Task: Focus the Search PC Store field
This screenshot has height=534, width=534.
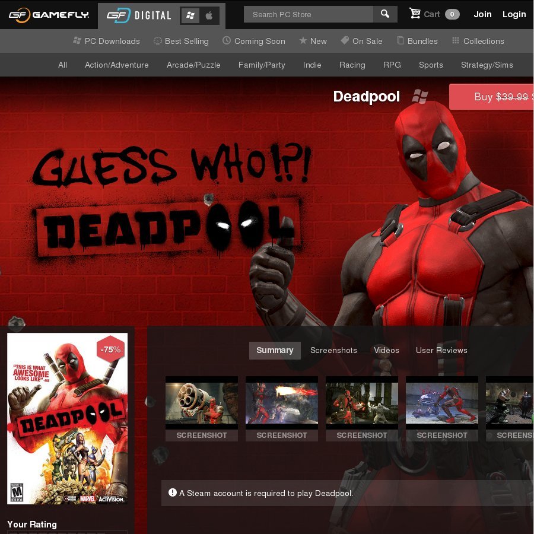Action: pyautogui.click(x=308, y=14)
